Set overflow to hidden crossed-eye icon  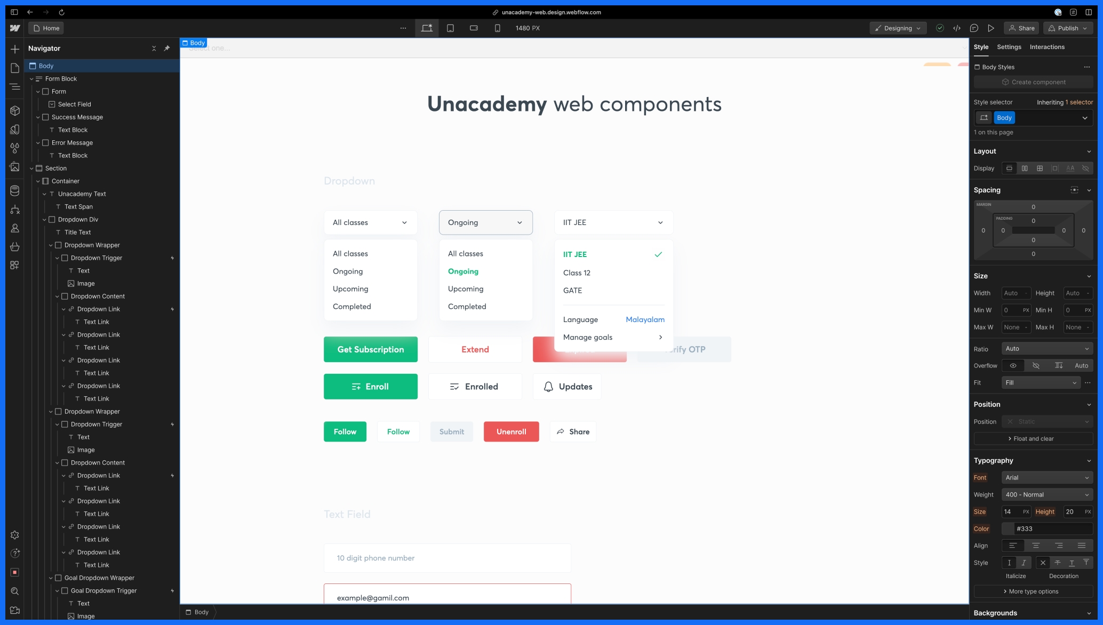point(1036,365)
